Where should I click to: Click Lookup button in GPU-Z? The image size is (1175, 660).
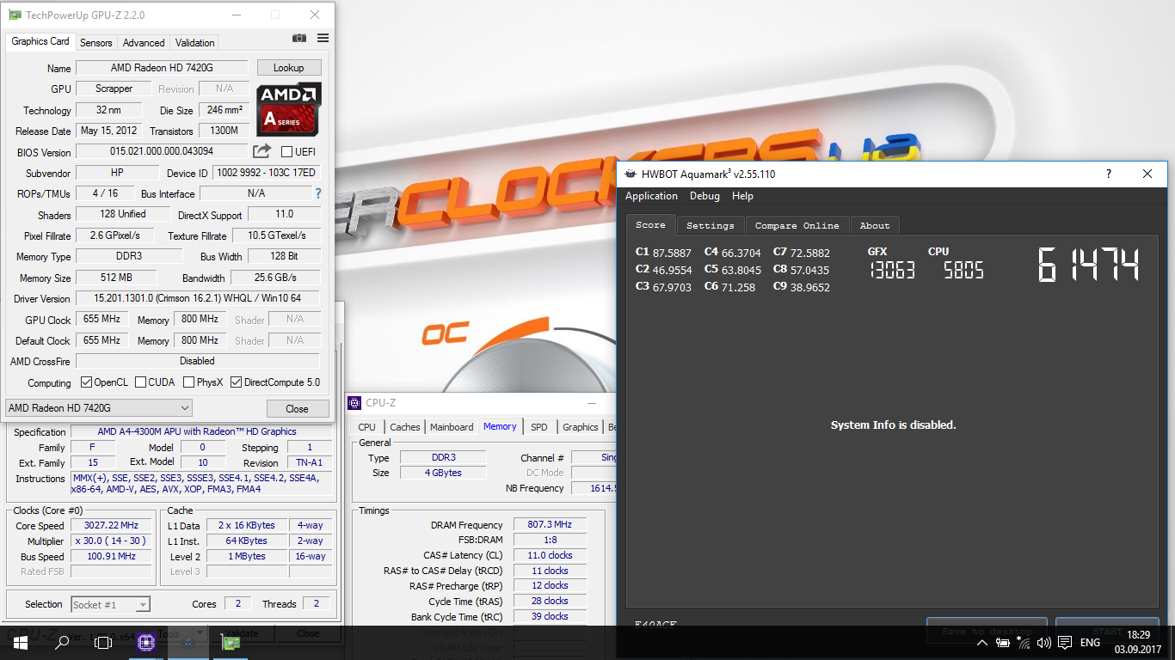[288, 68]
